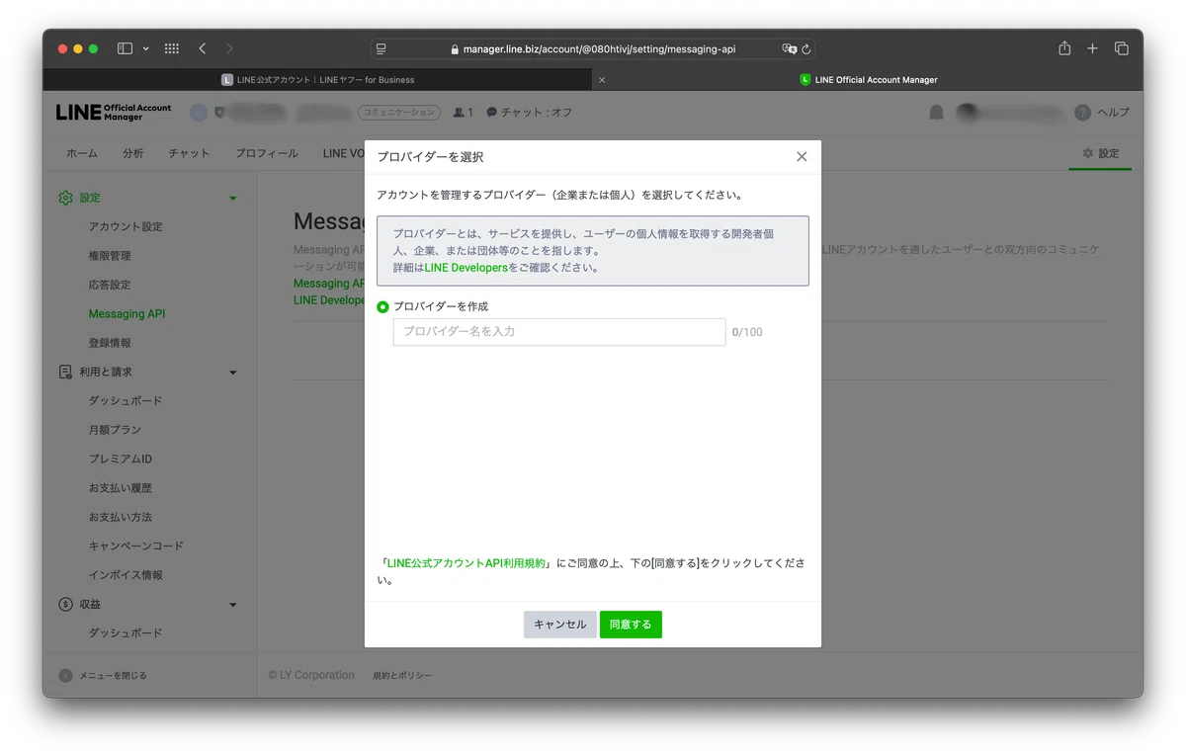Click the チャット：オフ status
Screen dimensions: 1186x754
(x=529, y=113)
